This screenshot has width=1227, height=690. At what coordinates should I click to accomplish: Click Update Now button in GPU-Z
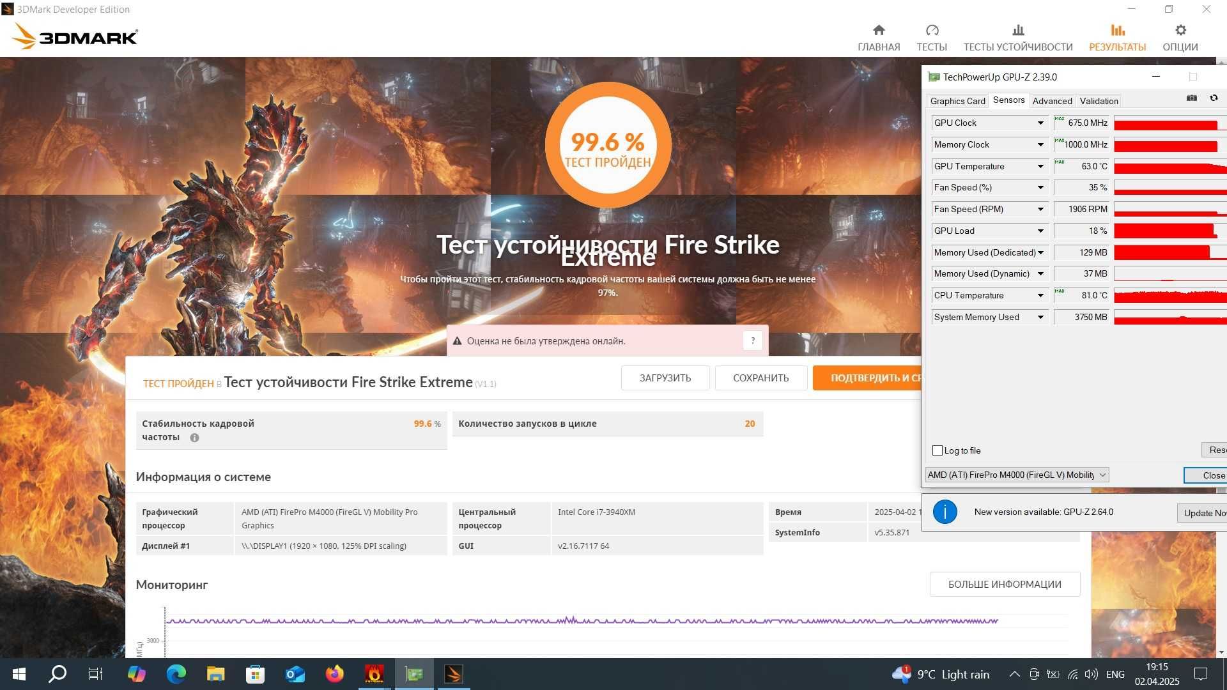(1202, 512)
